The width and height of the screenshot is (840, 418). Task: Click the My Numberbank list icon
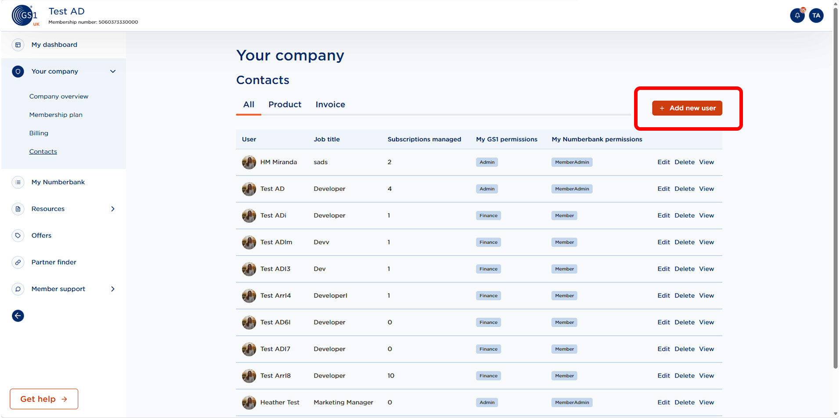18,182
